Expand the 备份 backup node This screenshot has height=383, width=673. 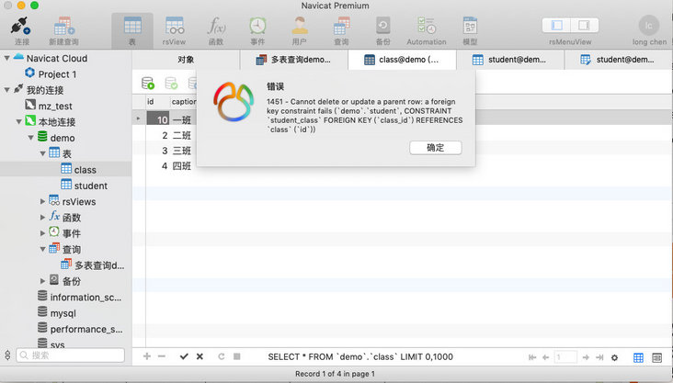pyautogui.click(x=42, y=281)
